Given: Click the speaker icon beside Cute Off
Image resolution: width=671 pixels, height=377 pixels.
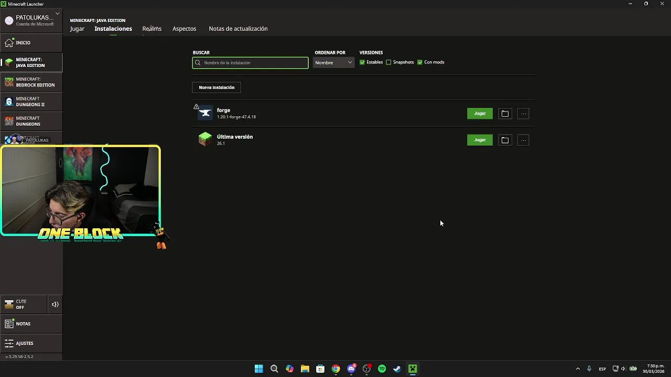Looking at the screenshot, I should [55, 304].
